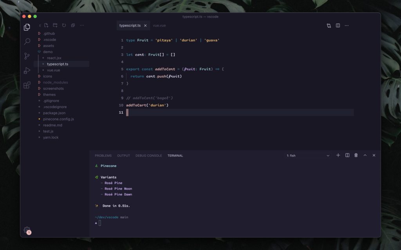
Task: Toggle the Explorer sidebar via files icon
Action: tap(27, 27)
